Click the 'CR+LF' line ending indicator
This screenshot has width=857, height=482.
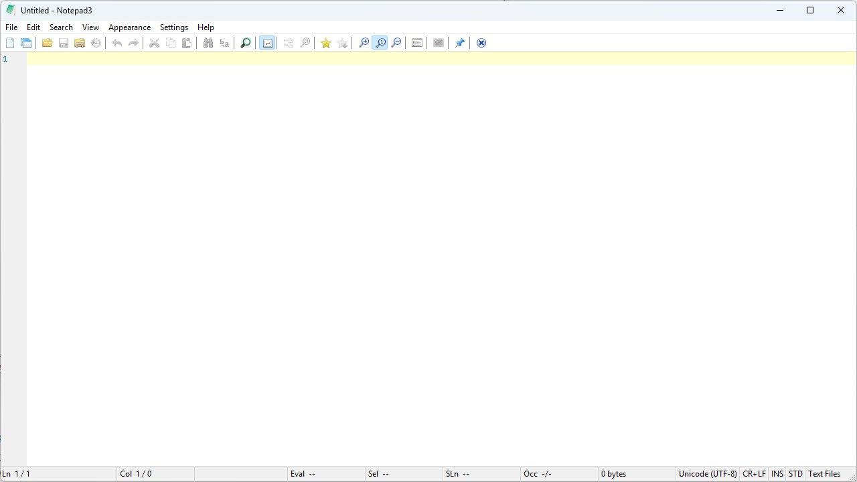(x=754, y=474)
